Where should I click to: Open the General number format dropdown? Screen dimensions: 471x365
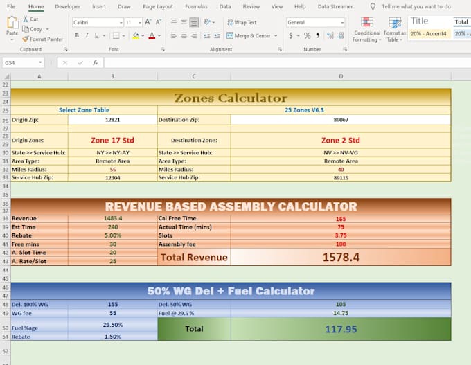(x=342, y=23)
